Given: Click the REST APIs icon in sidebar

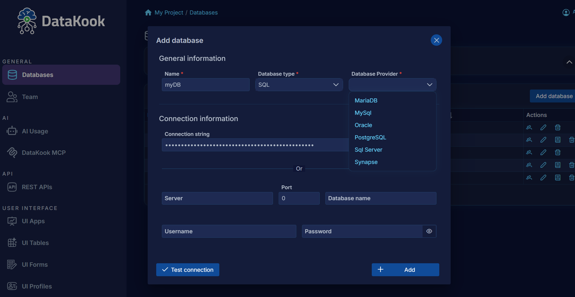Looking at the screenshot, I should (x=12, y=187).
